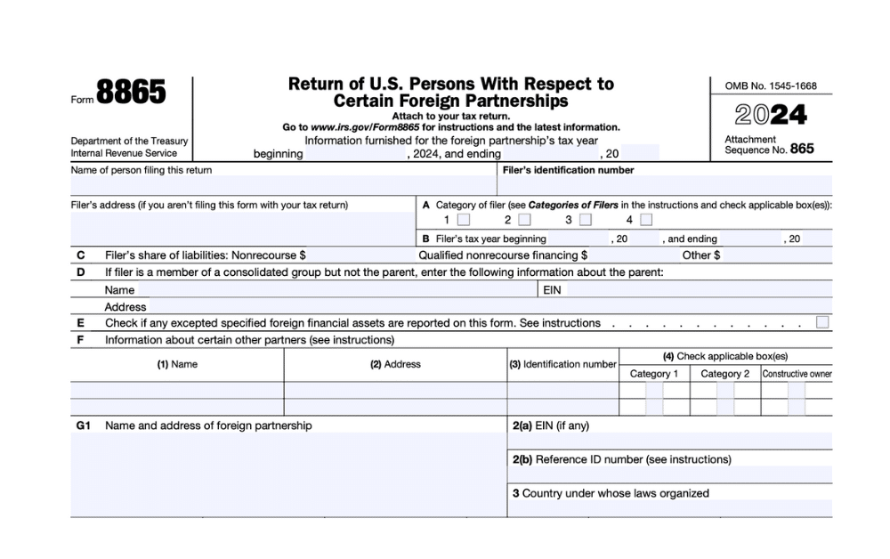The height and width of the screenshot is (559, 890).
Task: Check Category 2 box in first partner row
Action: pyautogui.click(x=725, y=390)
